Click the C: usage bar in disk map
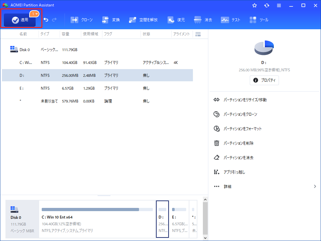 pyautogui.click(x=97, y=210)
